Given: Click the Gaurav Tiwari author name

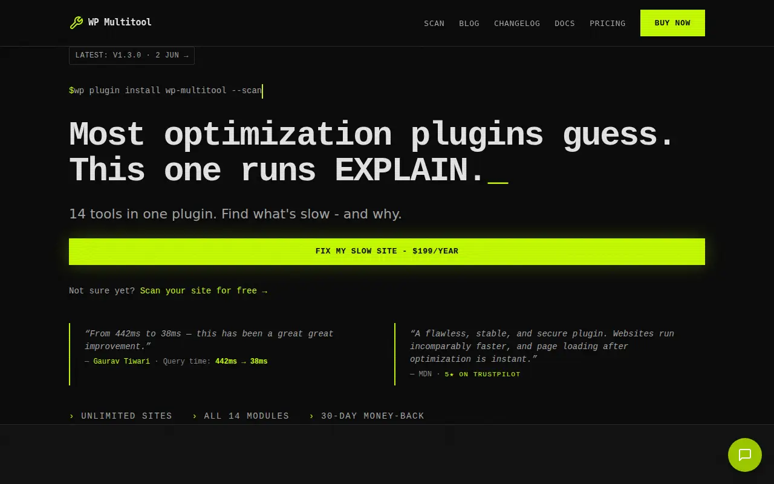Looking at the screenshot, I should click(122, 361).
